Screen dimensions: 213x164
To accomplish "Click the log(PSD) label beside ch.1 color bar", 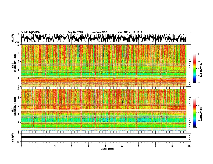I will [x=201, y=70].
